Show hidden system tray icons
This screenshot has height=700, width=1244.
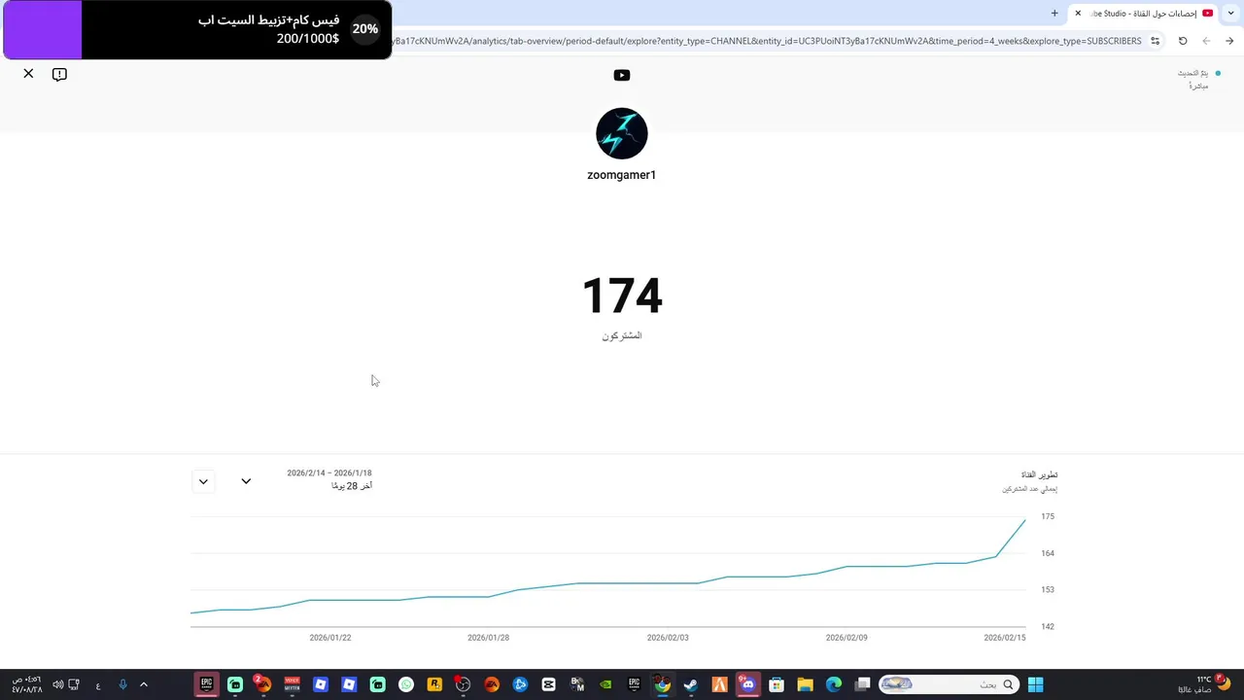144,684
